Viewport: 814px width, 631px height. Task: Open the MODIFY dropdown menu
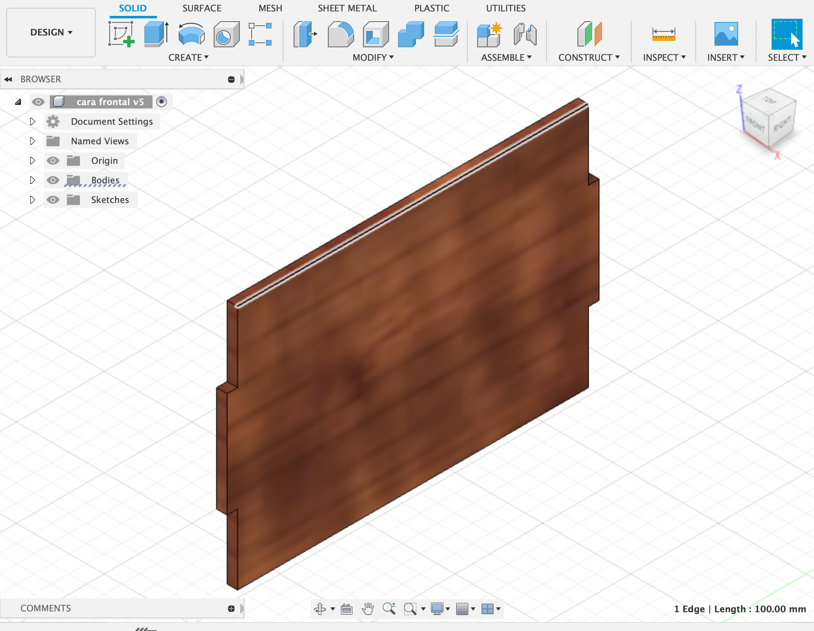[373, 57]
